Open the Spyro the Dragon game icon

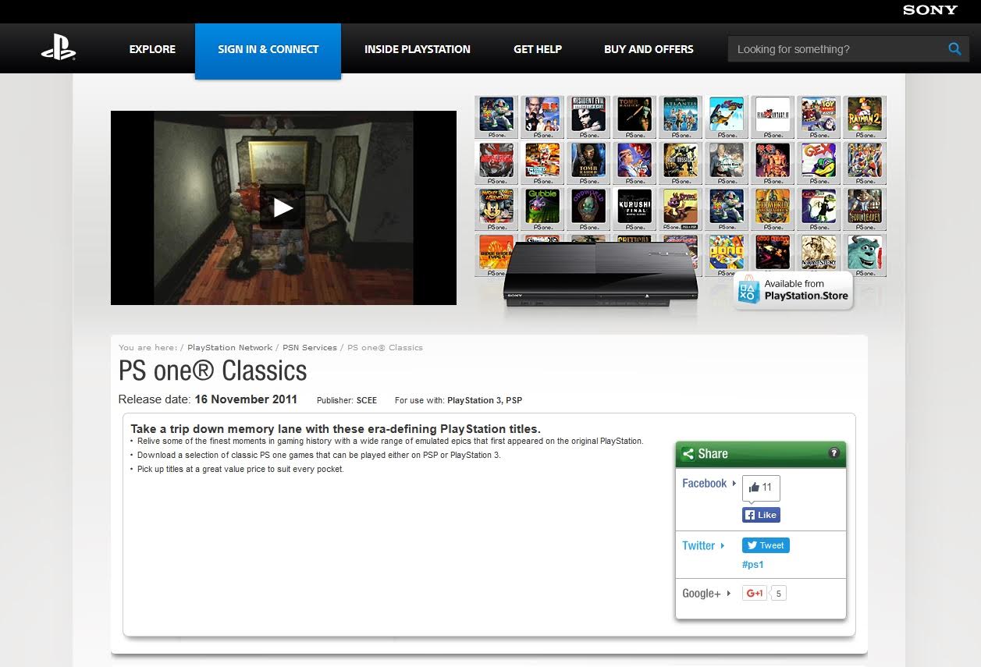pos(681,208)
